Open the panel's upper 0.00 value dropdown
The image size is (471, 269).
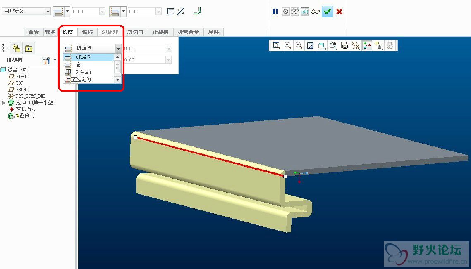(x=169, y=49)
